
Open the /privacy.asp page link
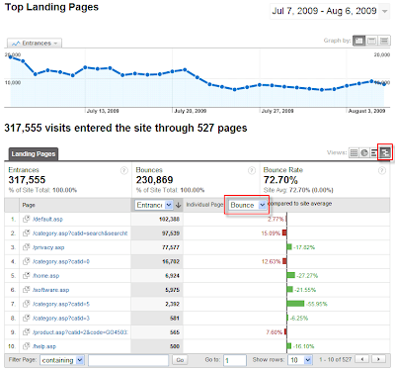coord(48,247)
